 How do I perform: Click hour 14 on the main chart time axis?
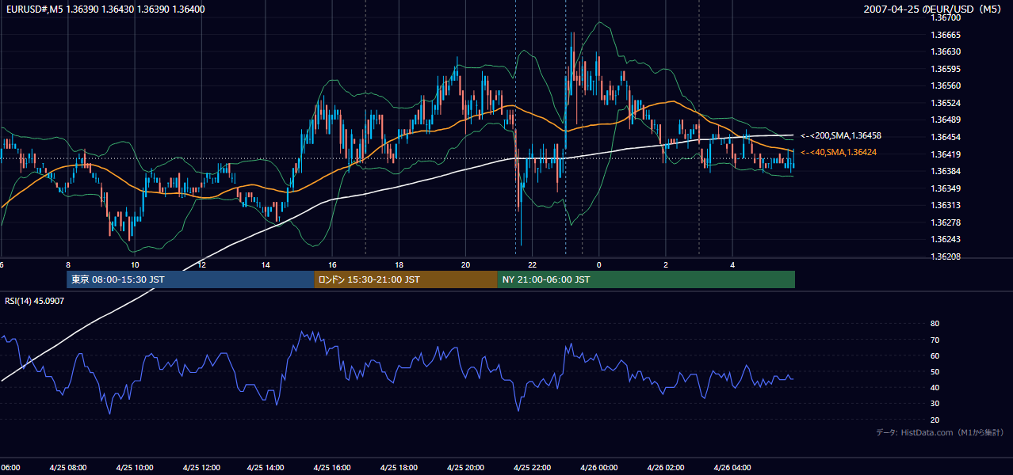click(x=267, y=264)
